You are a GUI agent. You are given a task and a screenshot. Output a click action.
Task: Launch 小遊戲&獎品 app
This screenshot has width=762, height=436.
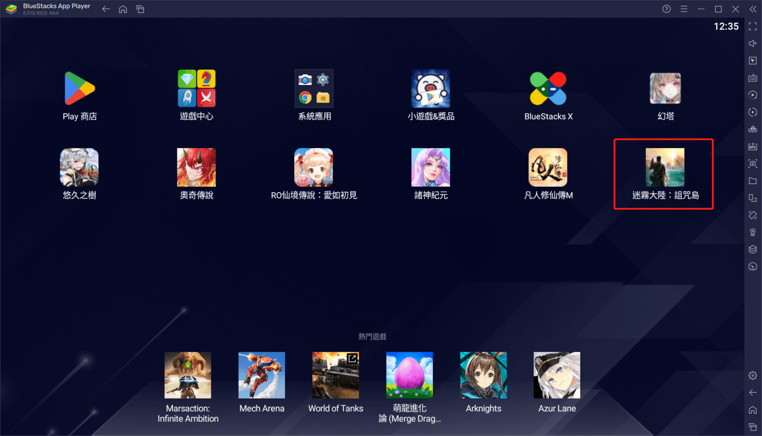(x=431, y=88)
